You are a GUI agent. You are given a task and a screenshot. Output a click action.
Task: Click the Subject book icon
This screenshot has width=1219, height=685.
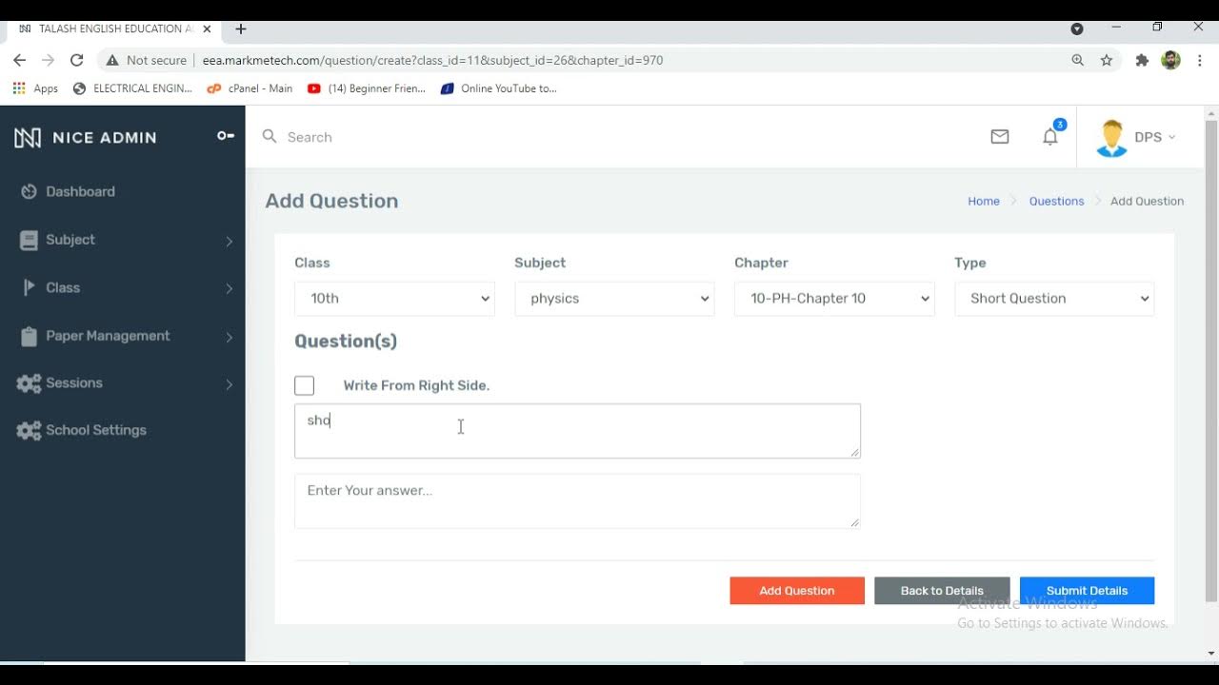pos(29,241)
